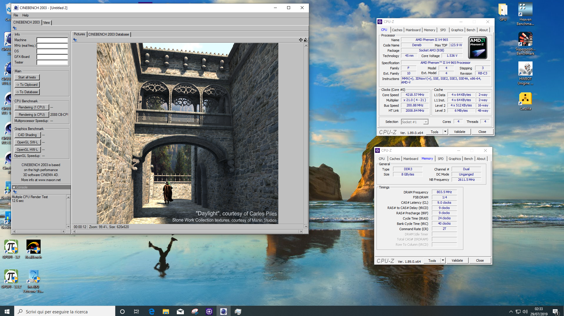This screenshot has width=564, height=316.
Task: Open Task View on taskbar
Action: pyautogui.click(x=137, y=311)
